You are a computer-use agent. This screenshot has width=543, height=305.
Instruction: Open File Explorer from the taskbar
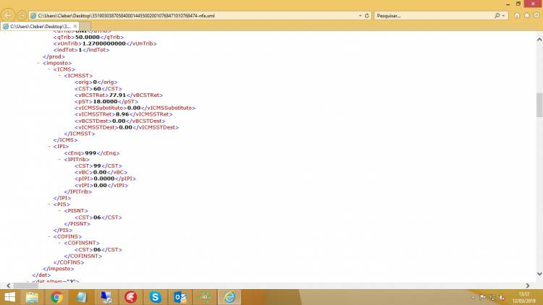tap(32, 297)
